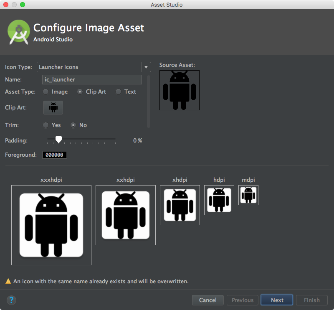This screenshot has width=334, height=310.
Task: Click the mdpi icon preview
Action: [x=248, y=195]
